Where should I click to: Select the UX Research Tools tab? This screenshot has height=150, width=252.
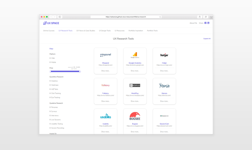coord(65,31)
